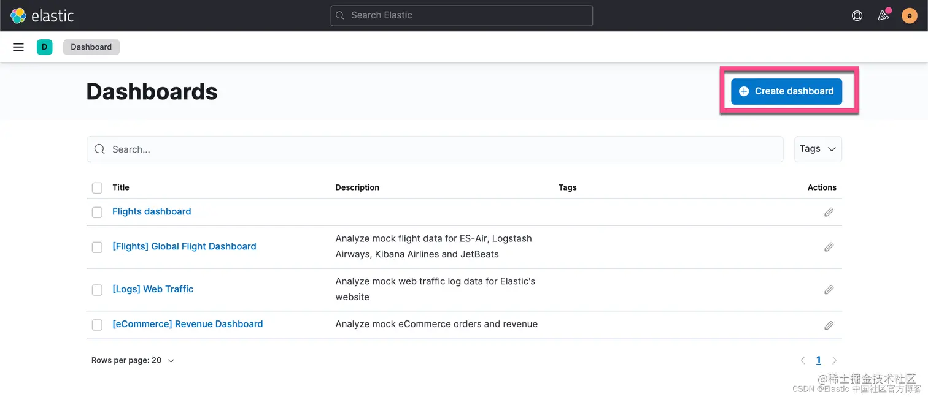
Task: Click the Dashboard breadcrumb tab
Action: click(x=91, y=47)
